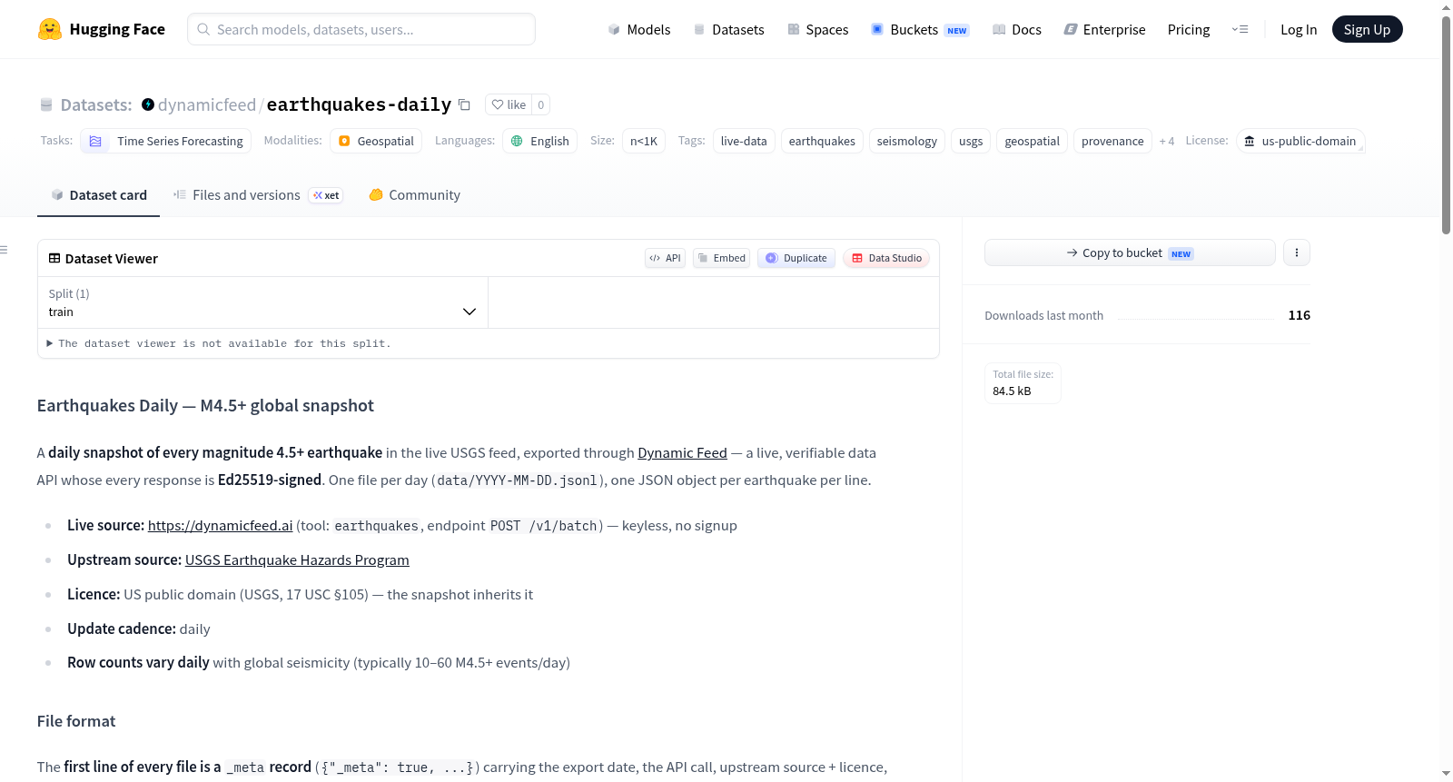Image resolution: width=1453 pixels, height=782 pixels.
Task: Click the File format heading
Action: coord(76,721)
